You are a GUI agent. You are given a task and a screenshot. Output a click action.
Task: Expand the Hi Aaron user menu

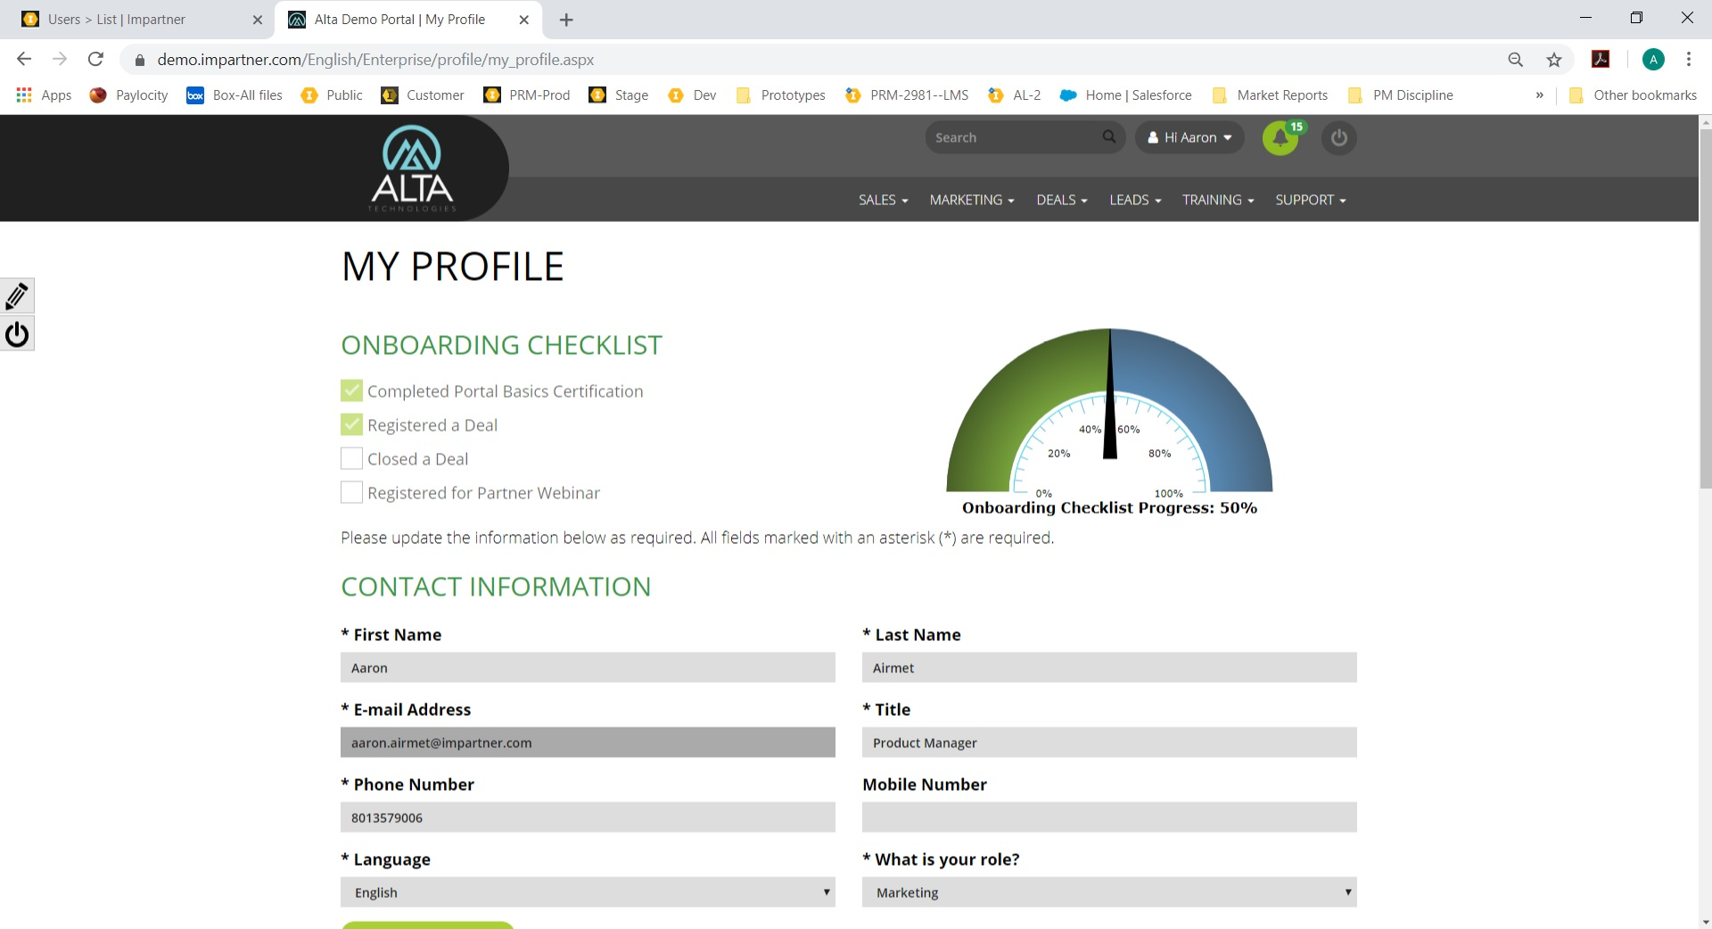[x=1189, y=137]
